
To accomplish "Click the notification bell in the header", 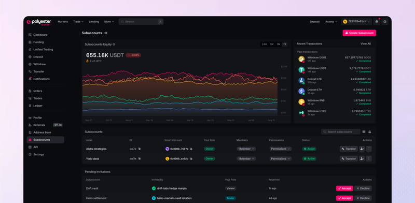I will 377,22.
